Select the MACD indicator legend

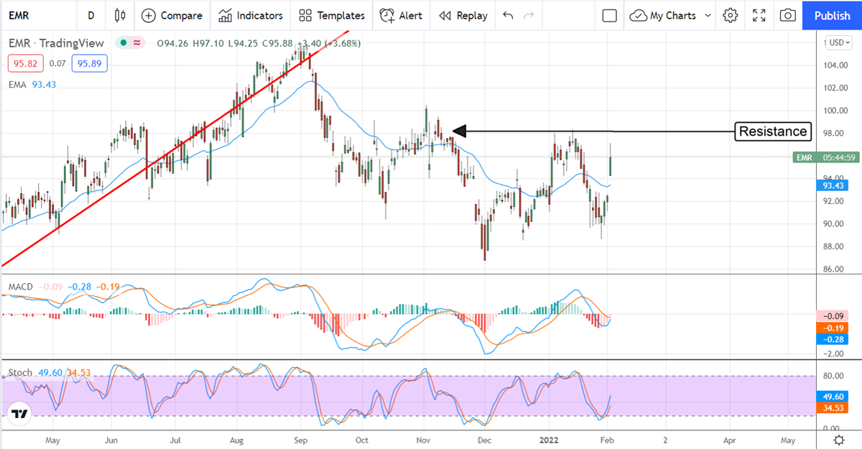coord(21,287)
